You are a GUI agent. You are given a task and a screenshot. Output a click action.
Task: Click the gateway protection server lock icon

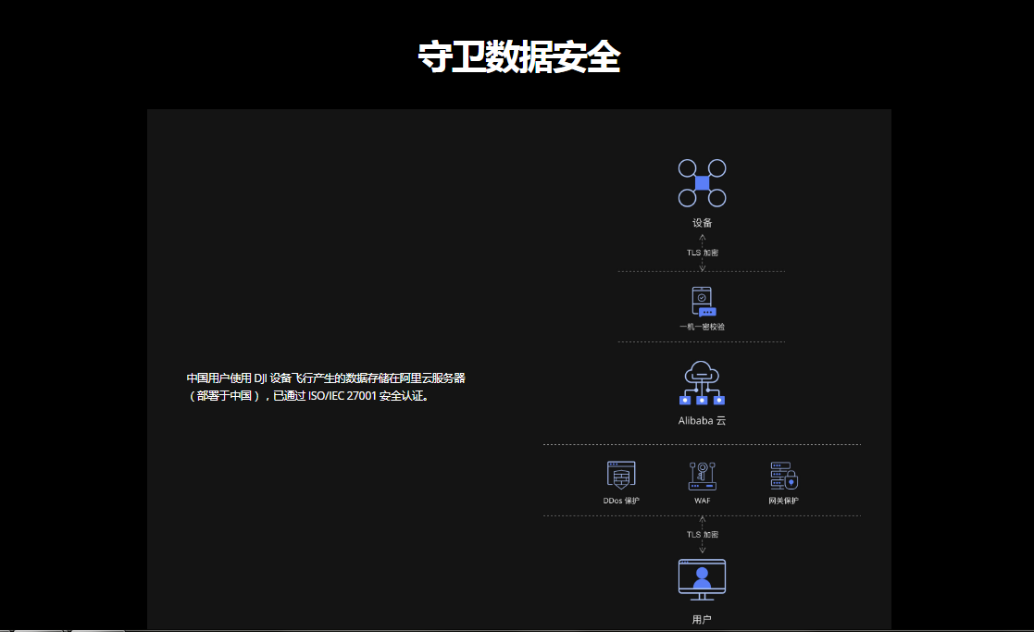click(783, 476)
